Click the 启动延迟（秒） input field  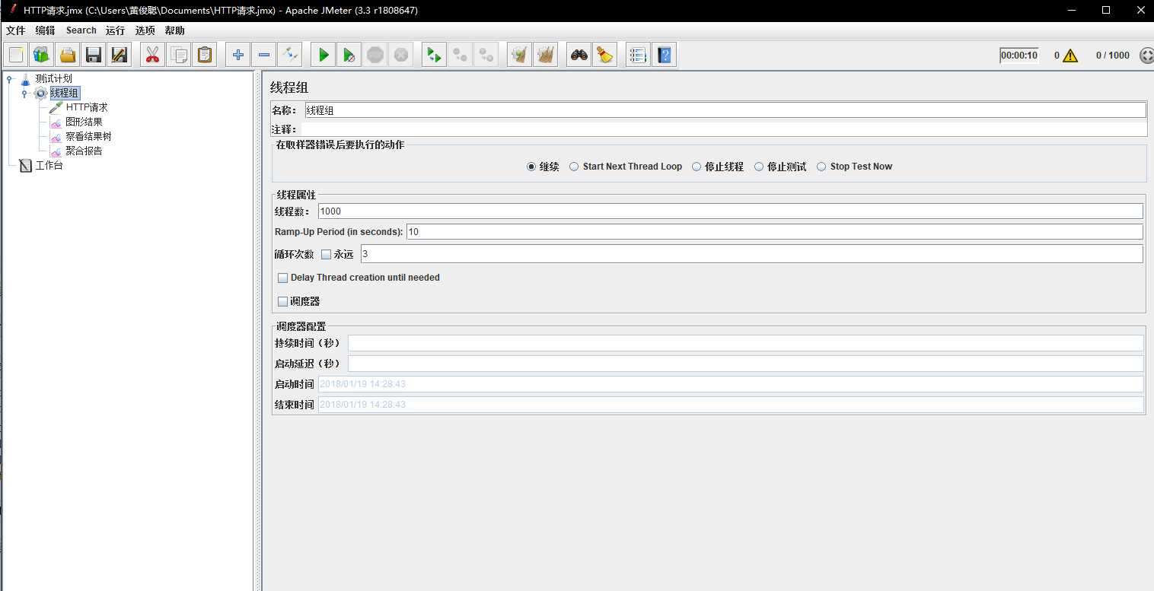point(745,364)
